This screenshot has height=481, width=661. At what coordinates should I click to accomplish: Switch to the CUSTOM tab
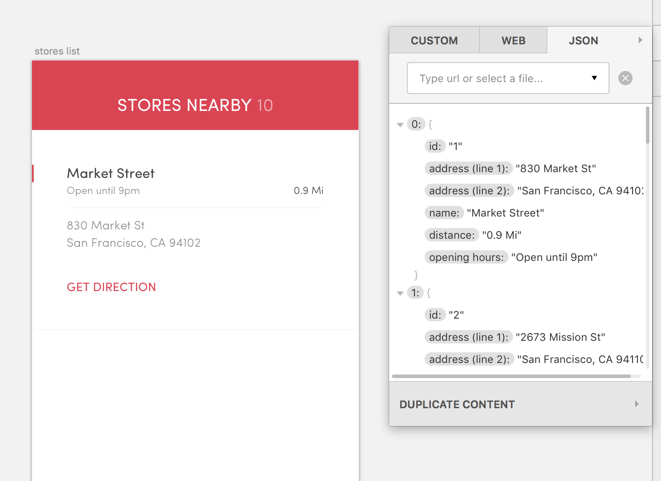(x=434, y=40)
